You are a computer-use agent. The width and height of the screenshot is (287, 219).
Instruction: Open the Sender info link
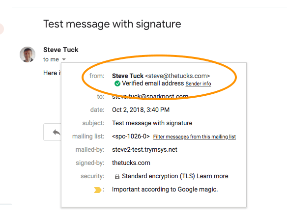pyautogui.click(x=198, y=83)
